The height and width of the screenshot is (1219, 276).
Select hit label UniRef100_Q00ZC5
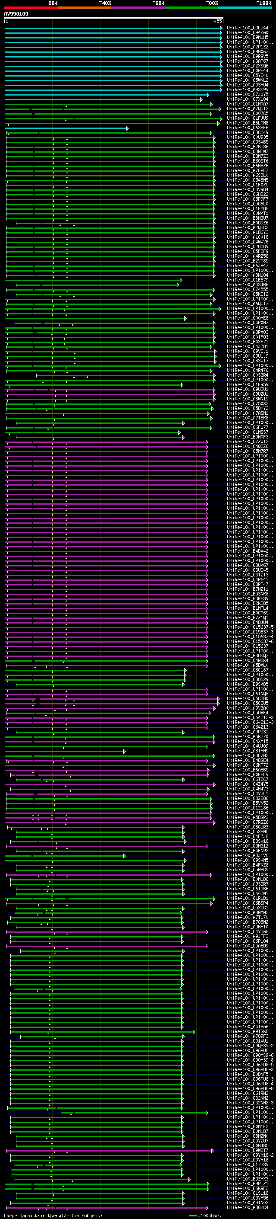248,114
